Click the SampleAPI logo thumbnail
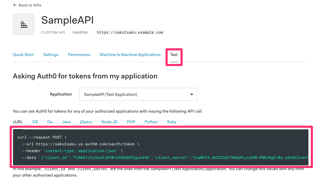The image size is (317, 181). pyautogui.click(x=24, y=24)
